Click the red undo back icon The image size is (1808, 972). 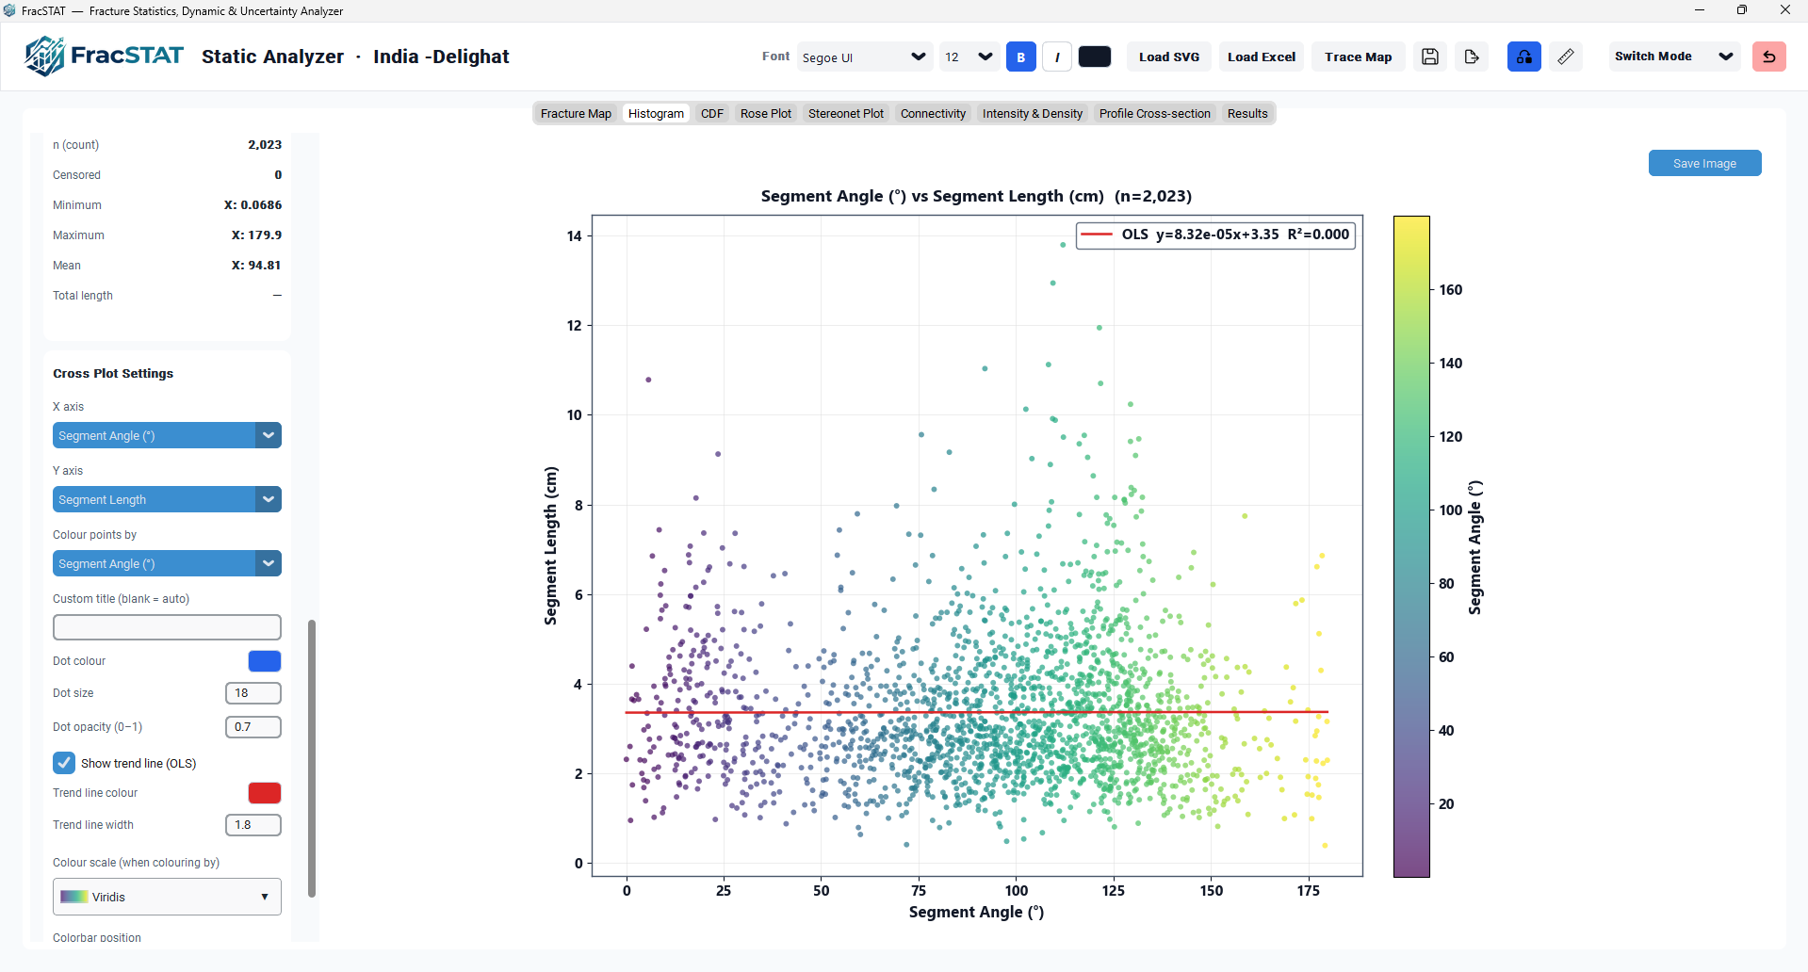(1769, 57)
